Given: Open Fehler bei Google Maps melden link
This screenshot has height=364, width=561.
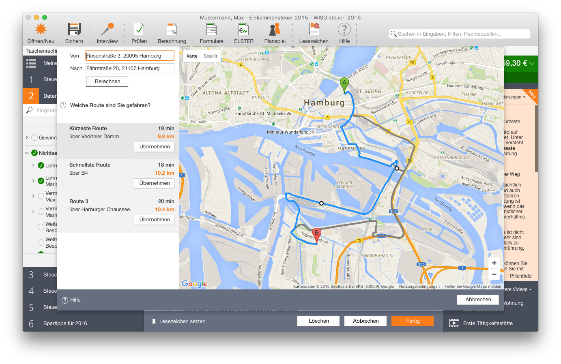Looking at the screenshot, I should coord(473,287).
